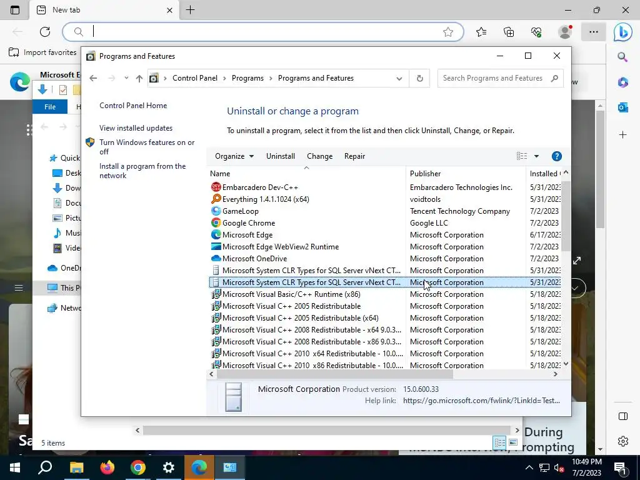Go up one level with the up arrow

tap(139, 78)
